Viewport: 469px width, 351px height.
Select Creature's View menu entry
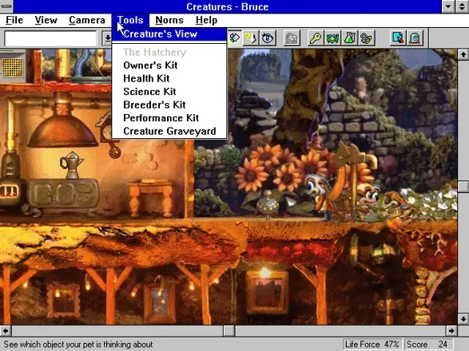[169, 34]
